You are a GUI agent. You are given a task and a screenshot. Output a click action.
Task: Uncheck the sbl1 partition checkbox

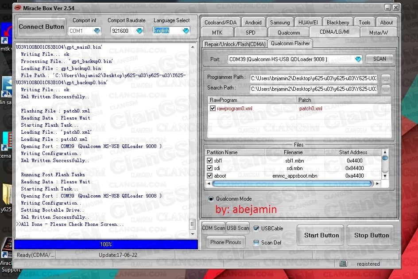click(209, 161)
